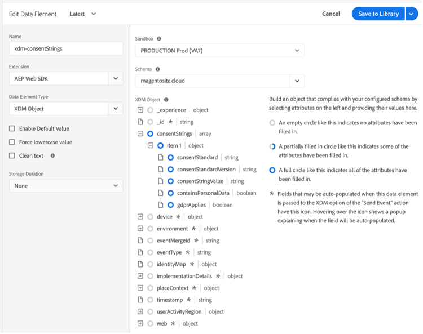
Task: Click Save to Library button
Action: tap(378, 14)
